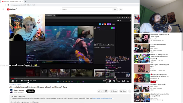
Task: Click the Meeting All Talking Guns title
Action: pyautogui.click(x=159, y=56)
